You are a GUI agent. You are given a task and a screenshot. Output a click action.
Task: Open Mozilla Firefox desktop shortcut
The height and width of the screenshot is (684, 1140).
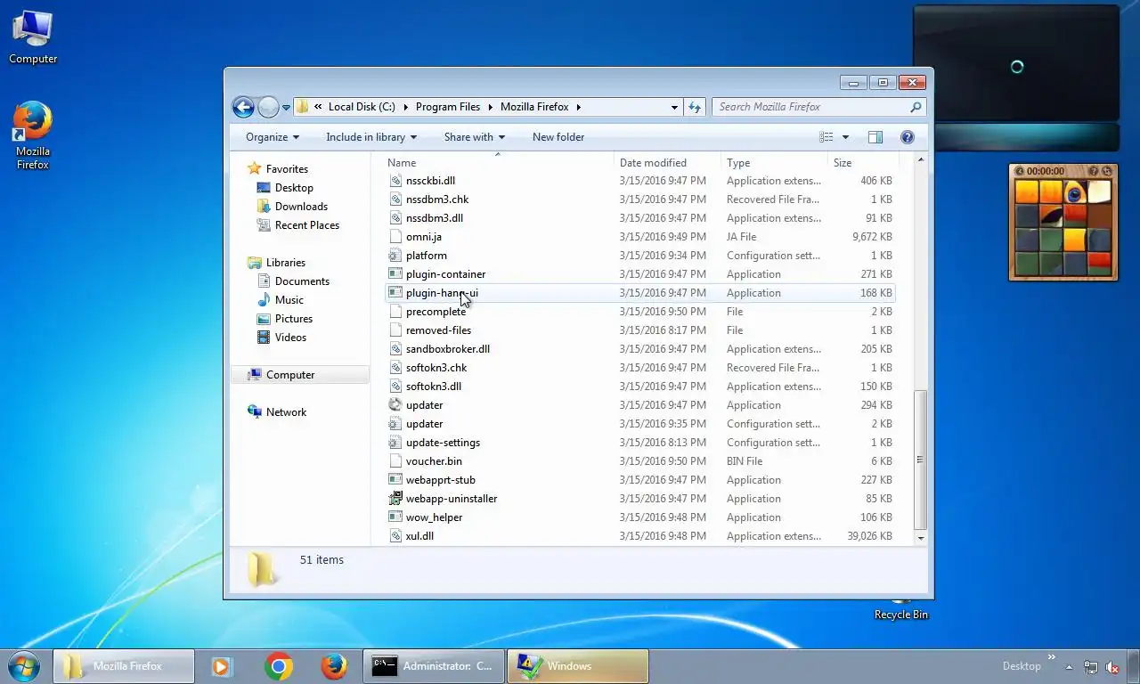click(33, 135)
